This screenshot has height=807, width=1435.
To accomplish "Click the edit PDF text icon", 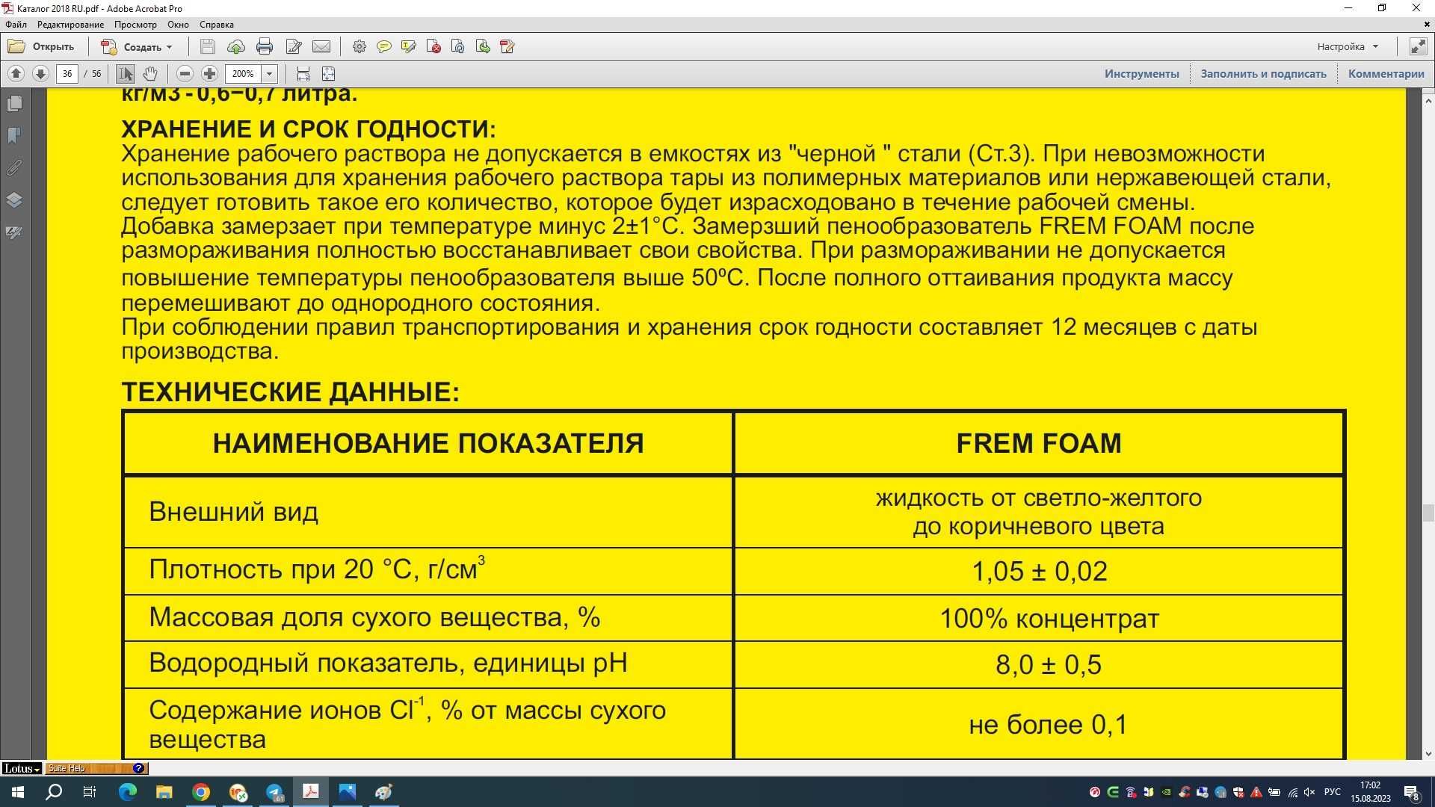I will pyautogui.click(x=507, y=46).
